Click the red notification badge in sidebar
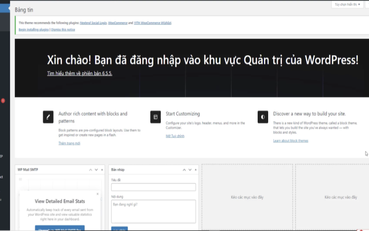Viewport: 369px width, 231px height. click(x=3, y=100)
